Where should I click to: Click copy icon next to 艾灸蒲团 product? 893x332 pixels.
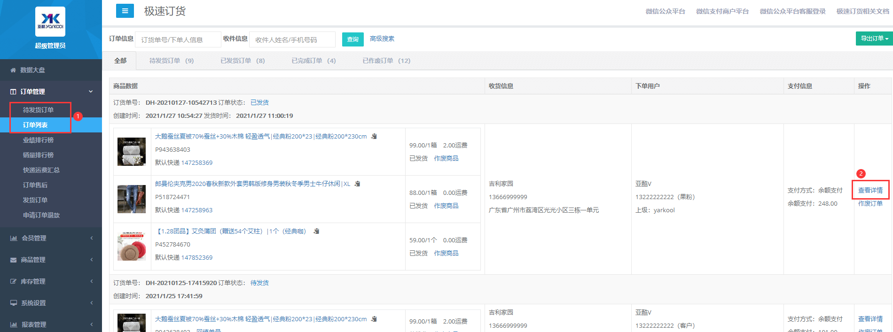click(316, 231)
